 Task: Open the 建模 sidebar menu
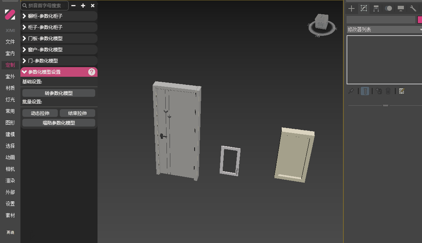click(x=10, y=135)
